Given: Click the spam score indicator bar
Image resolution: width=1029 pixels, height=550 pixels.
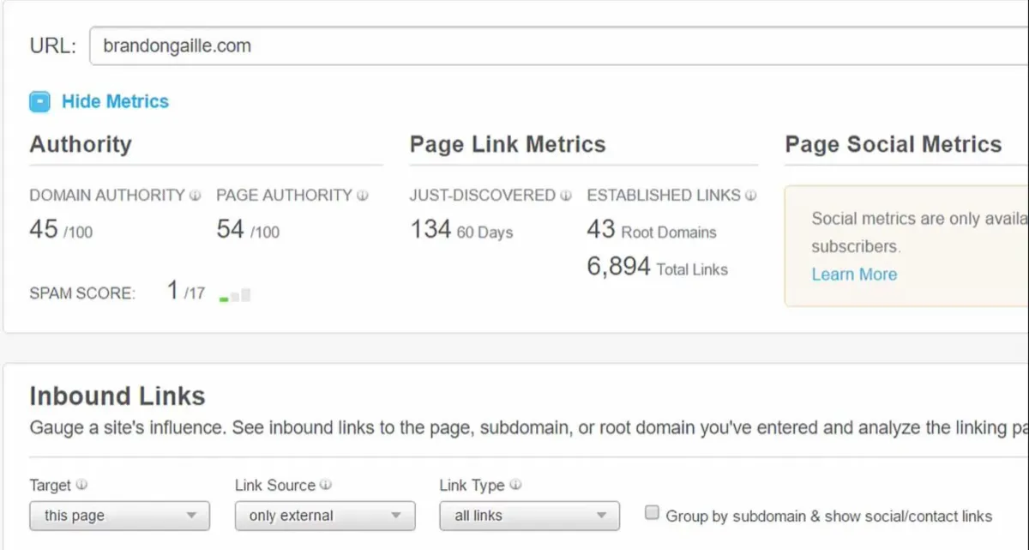Looking at the screenshot, I should tap(235, 295).
